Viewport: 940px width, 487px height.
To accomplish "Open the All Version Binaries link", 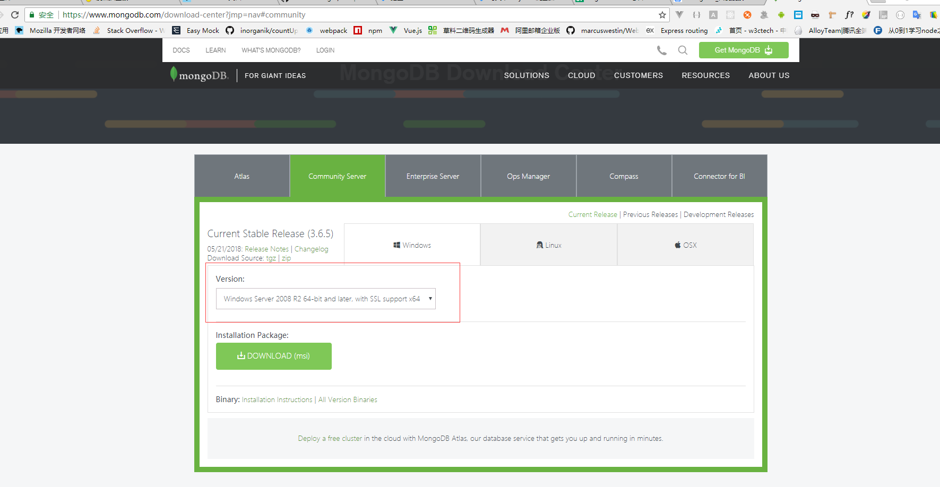I will click(x=348, y=399).
